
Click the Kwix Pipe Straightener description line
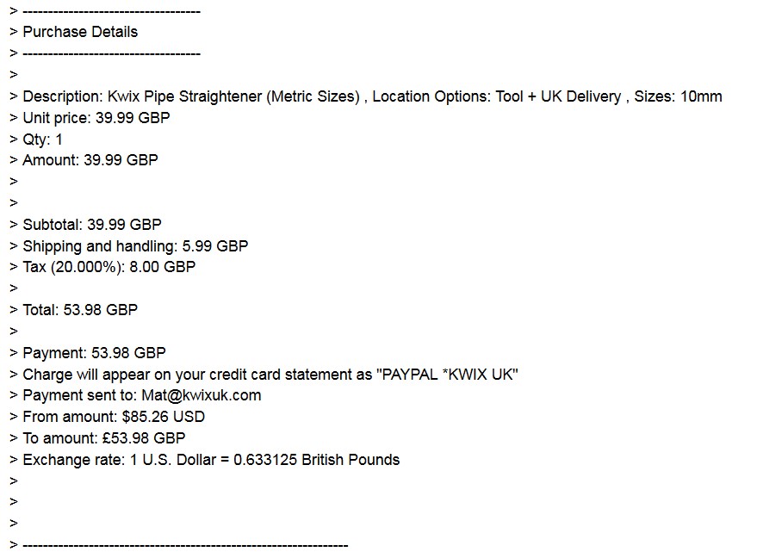[x=372, y=96]
